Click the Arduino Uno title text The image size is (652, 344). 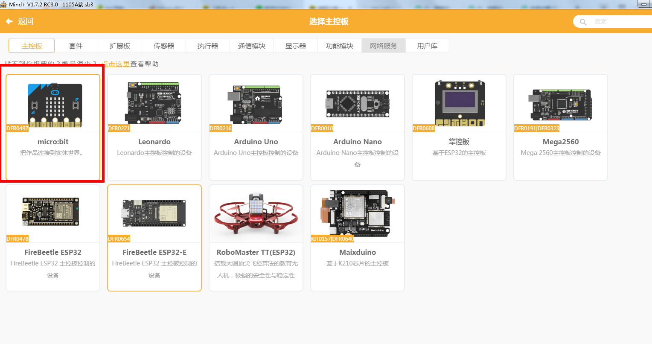coord(256,142)
